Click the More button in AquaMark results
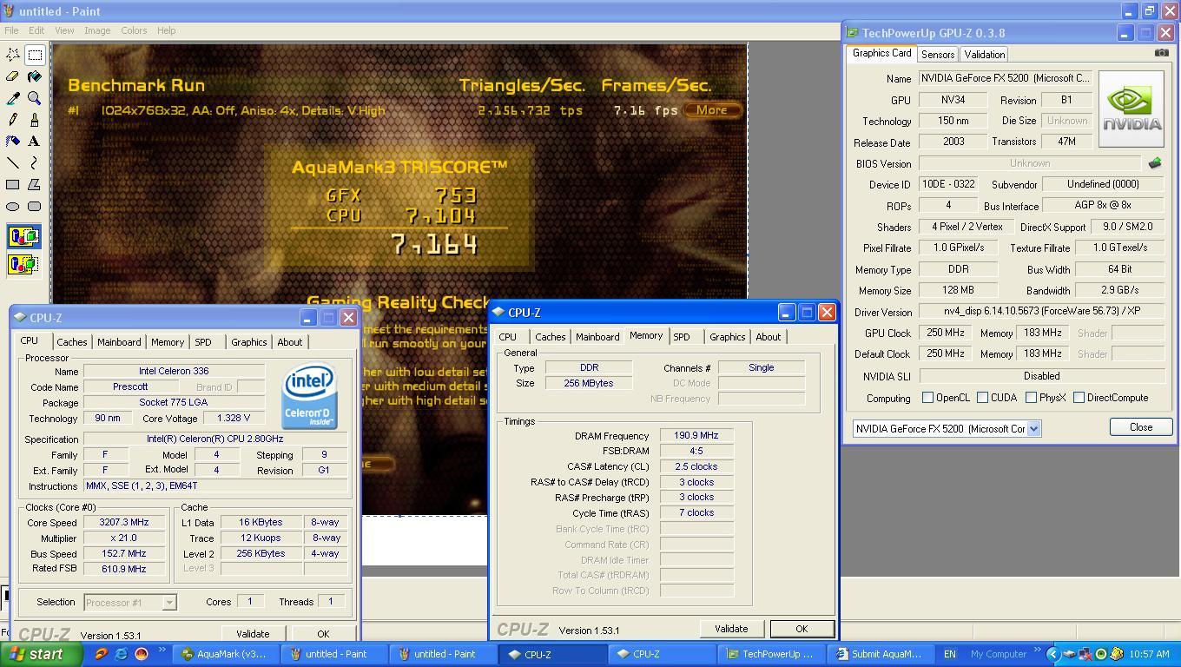1181x667 pixels. tap(711, 110)
